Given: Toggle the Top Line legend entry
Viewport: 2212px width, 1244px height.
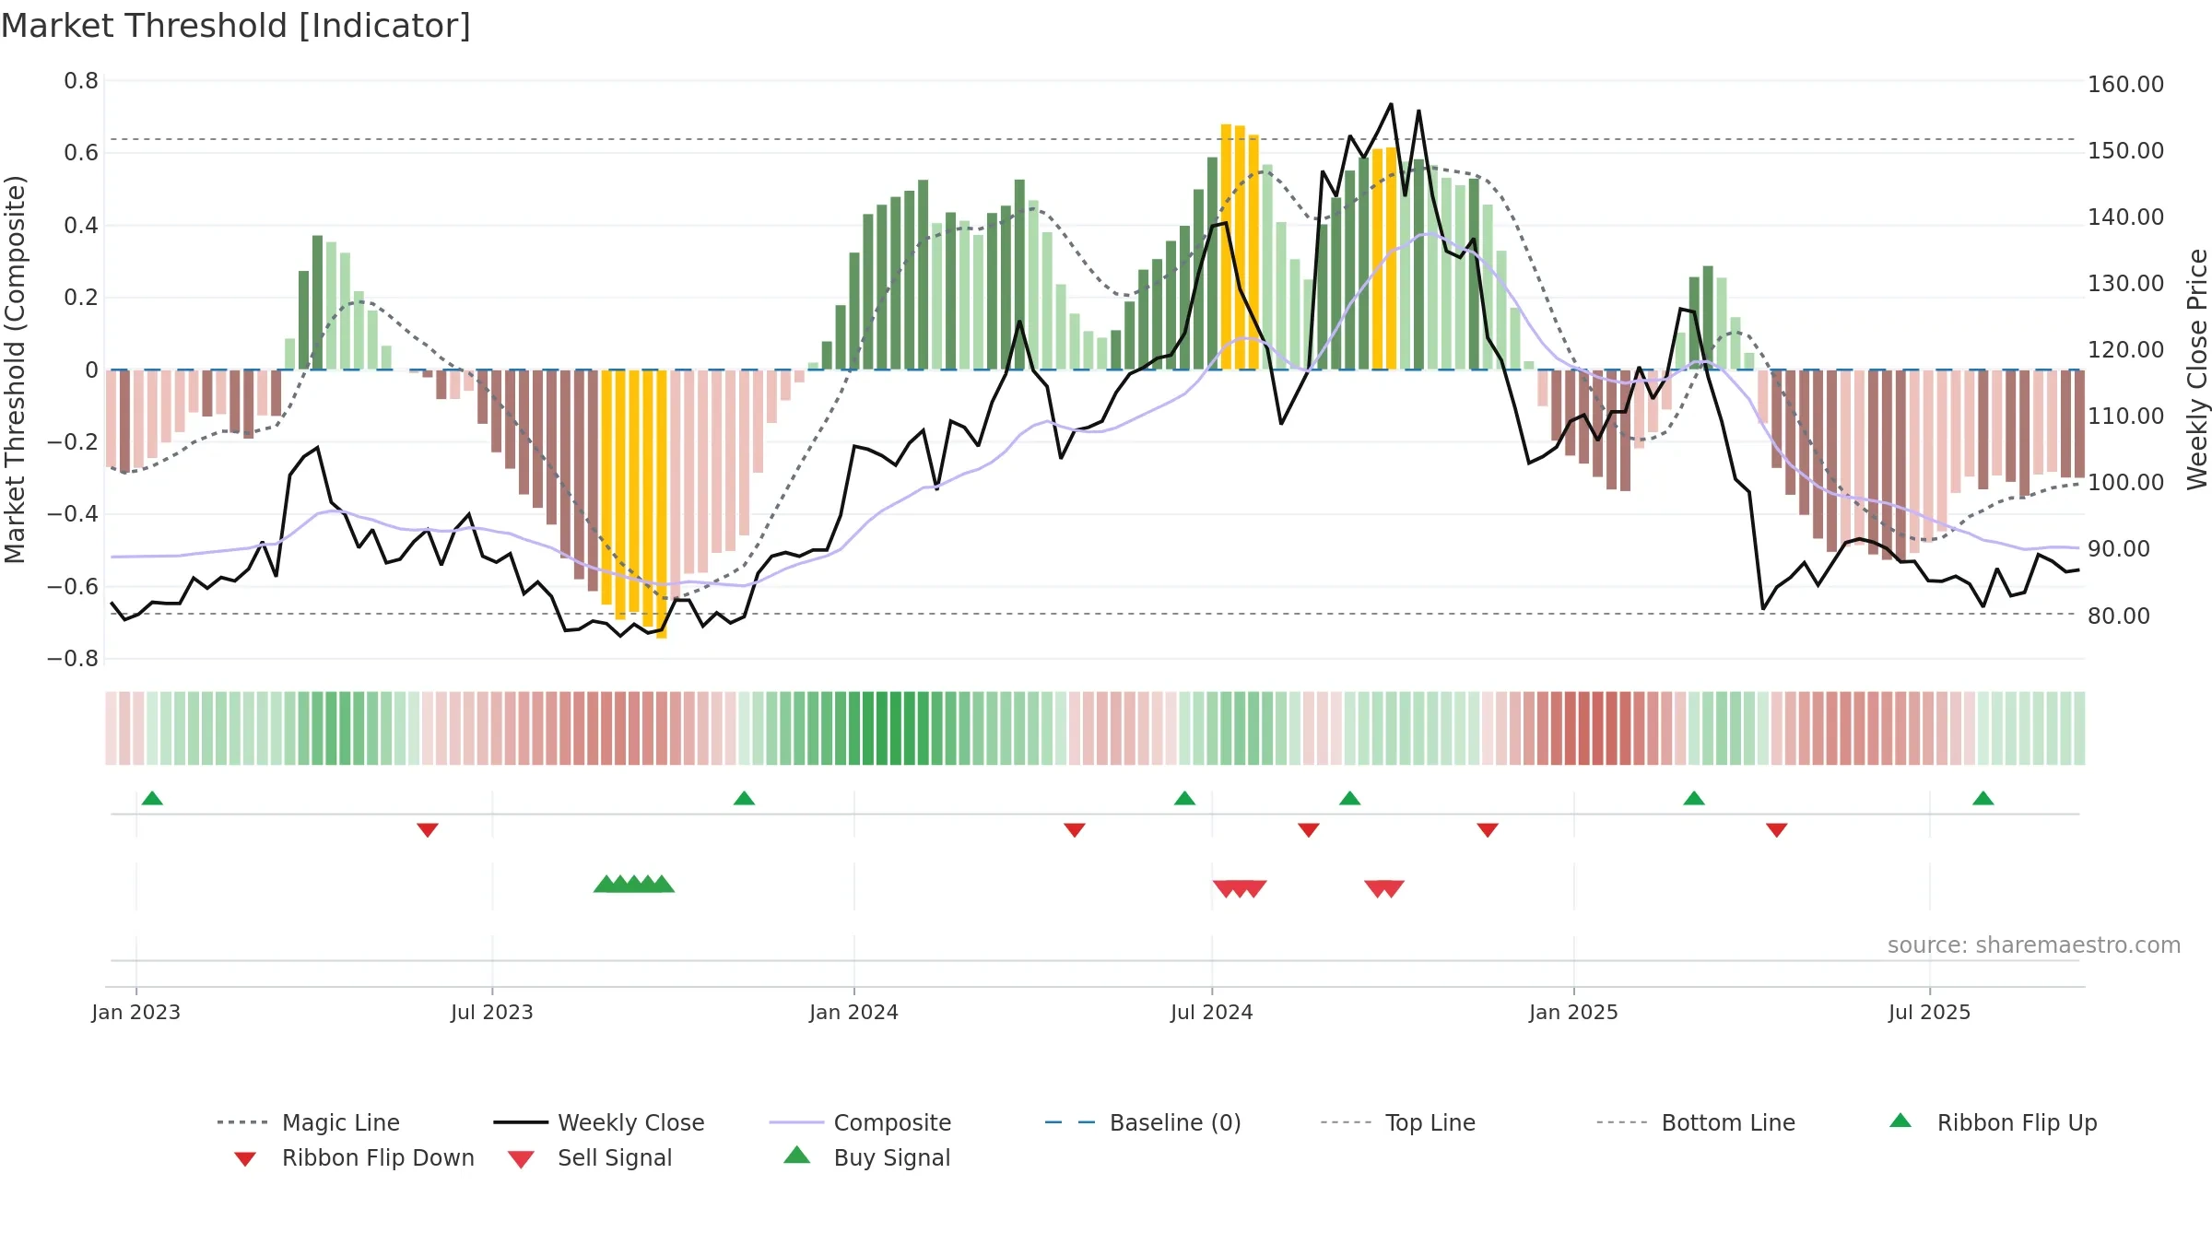Looking at the screenshot, I should [1398, 1122].
